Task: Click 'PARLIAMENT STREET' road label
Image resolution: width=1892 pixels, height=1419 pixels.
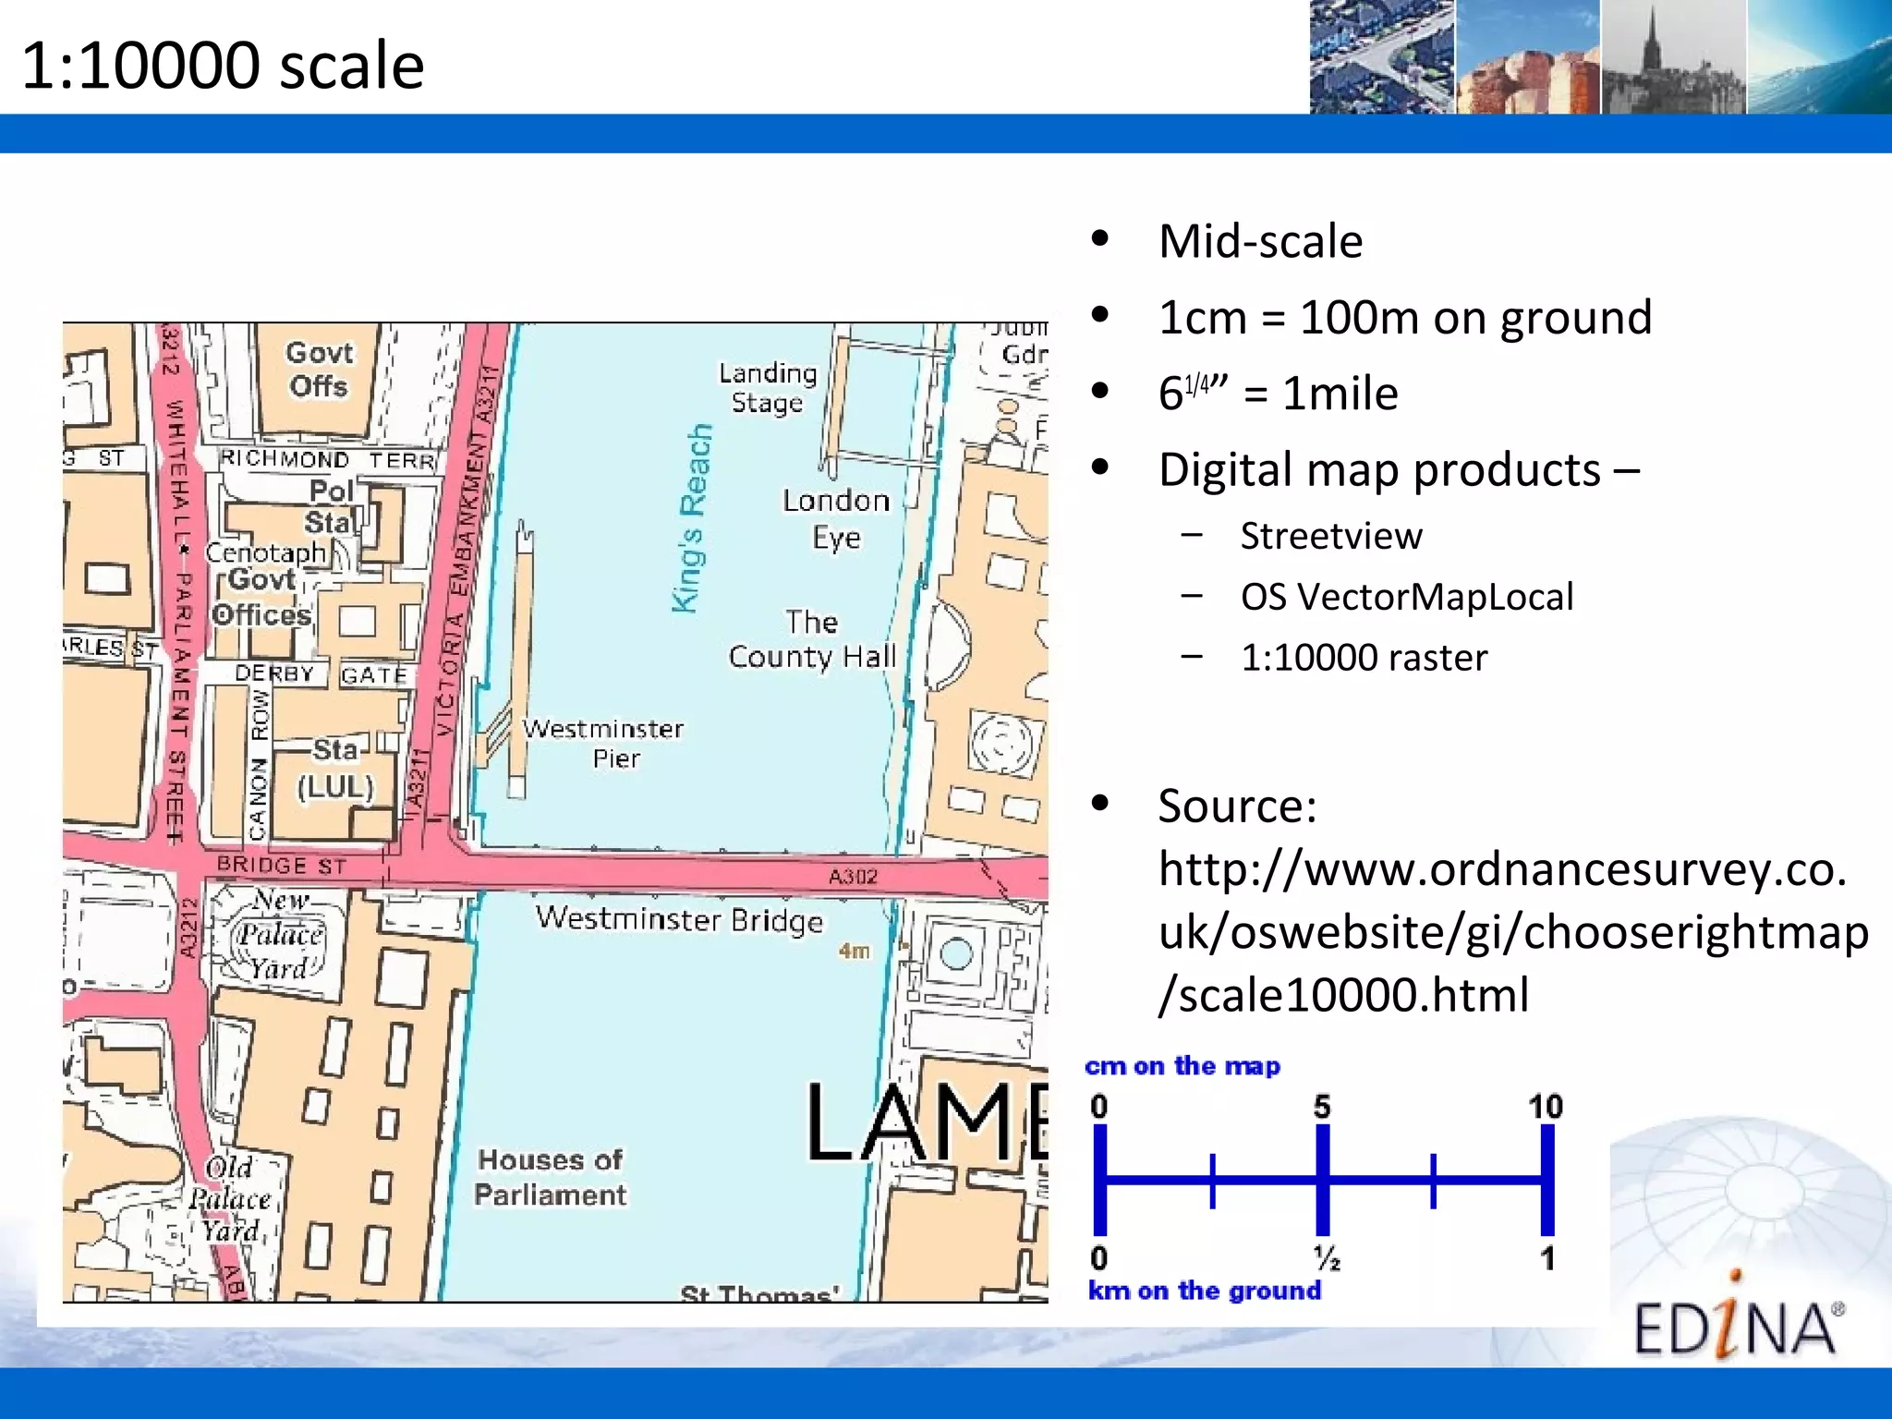Action: click(180, 708)
